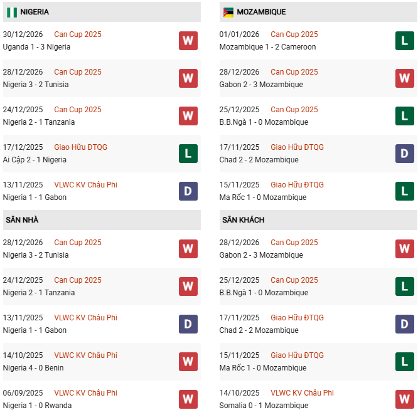Viewport: 418px width, 415px height.
Task: Open Giao Hữu ĐTQG link dated 17/12/2025
Action: pyautogui.click(x=80, y=147)
